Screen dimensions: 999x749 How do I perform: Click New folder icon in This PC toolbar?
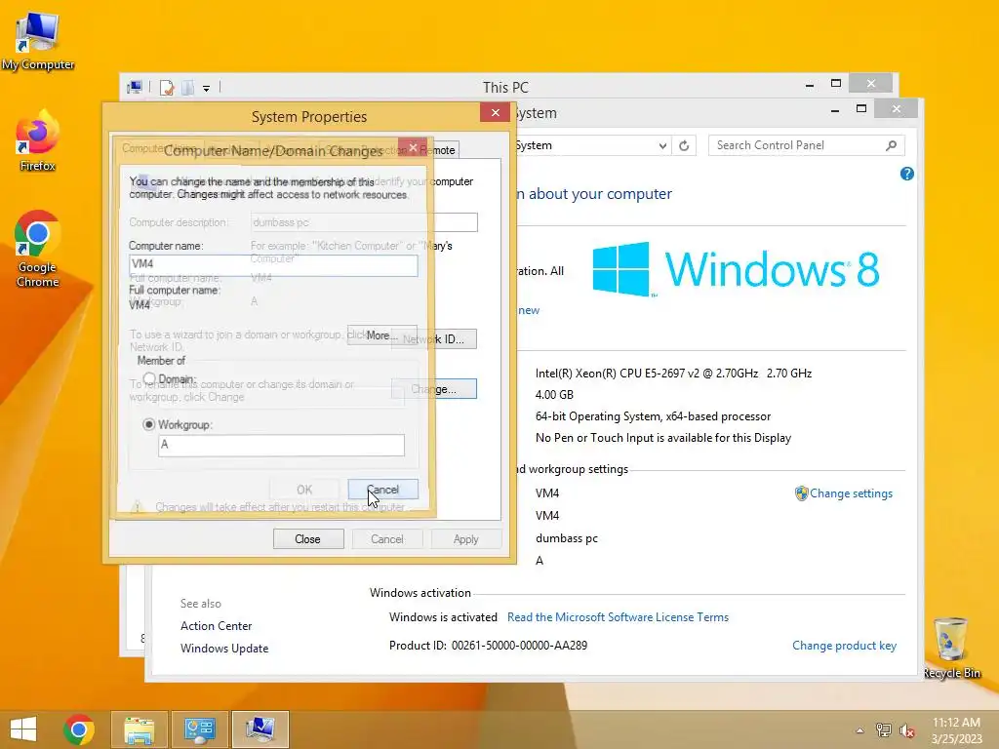pos(188,87)
